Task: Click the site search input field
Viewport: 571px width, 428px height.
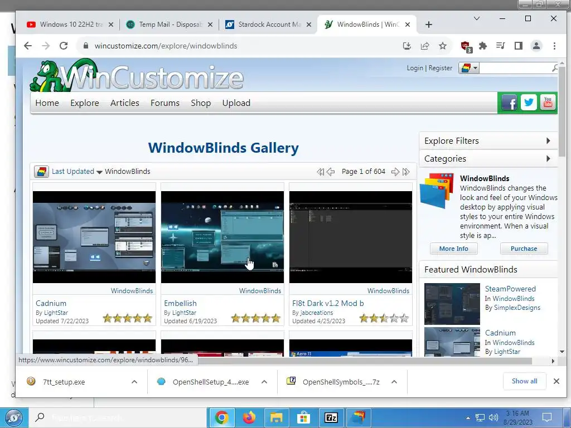Action: coord(515,67)
